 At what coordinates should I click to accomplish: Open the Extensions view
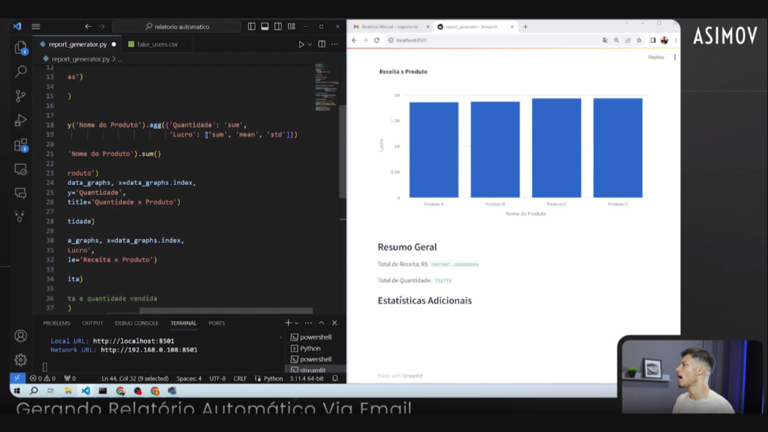click(x=21, y=145)
